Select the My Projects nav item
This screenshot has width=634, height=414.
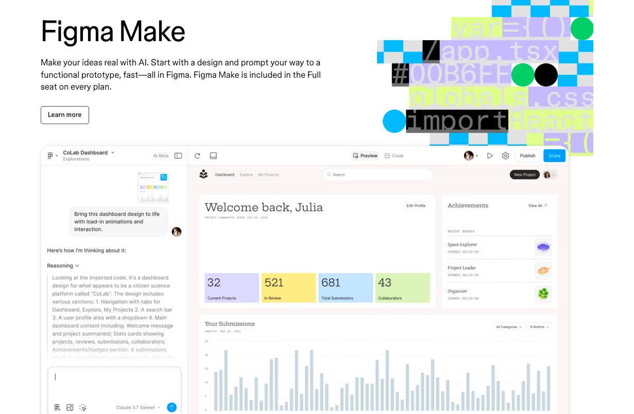point(268,175)
